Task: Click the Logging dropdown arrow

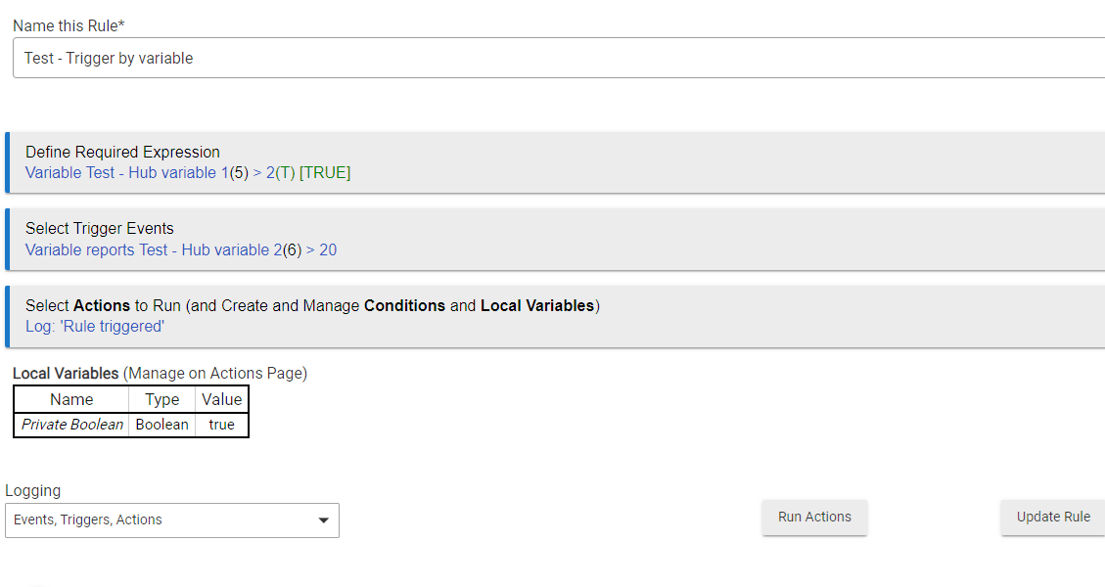Action: tap(324, 520)
